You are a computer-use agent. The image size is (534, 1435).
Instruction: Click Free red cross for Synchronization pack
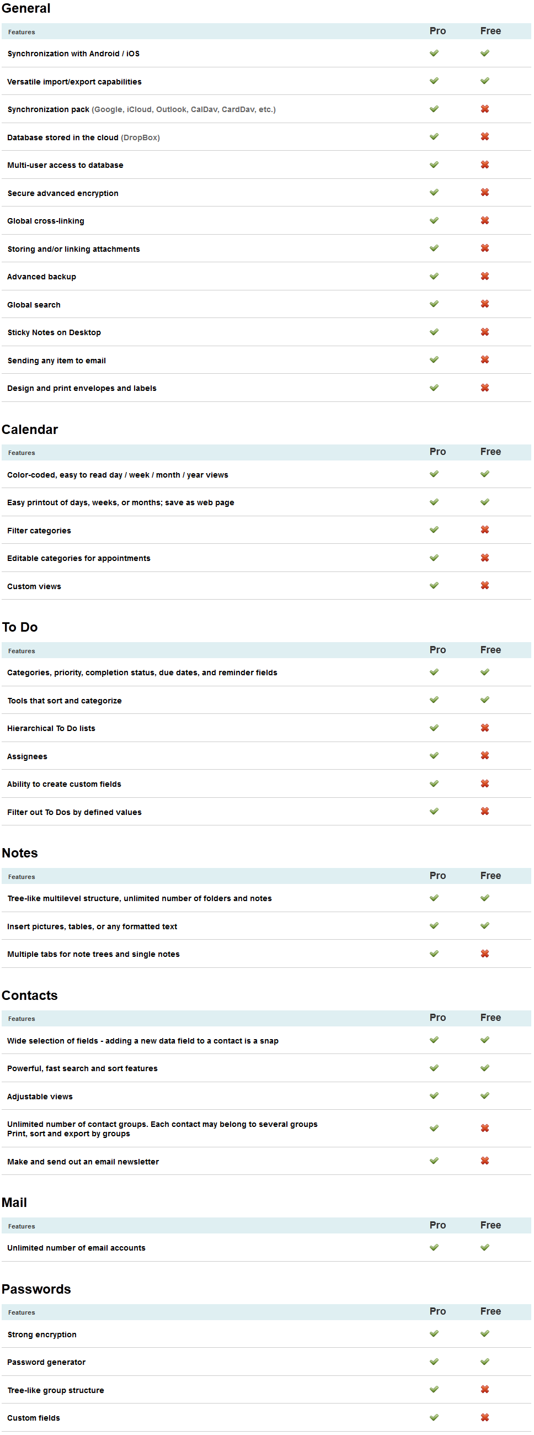(485, 109)
